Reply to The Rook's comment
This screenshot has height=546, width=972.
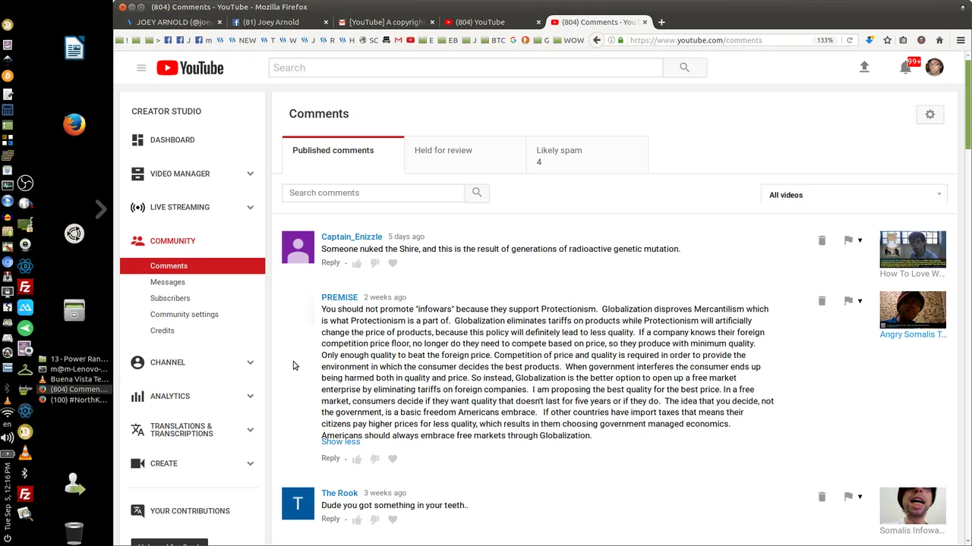point(330,519)
